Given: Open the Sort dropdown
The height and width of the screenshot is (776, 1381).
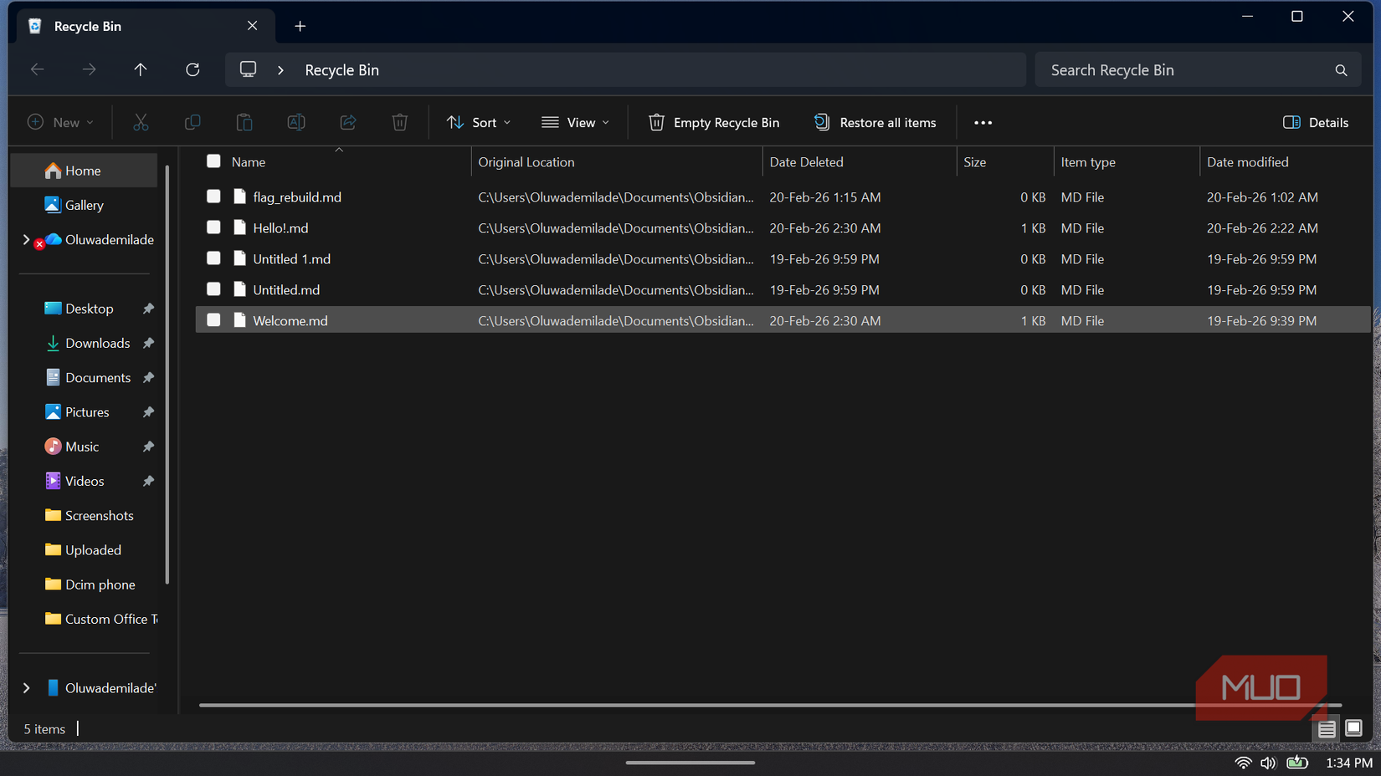Looking at the screenshot, I should (478, 122).
